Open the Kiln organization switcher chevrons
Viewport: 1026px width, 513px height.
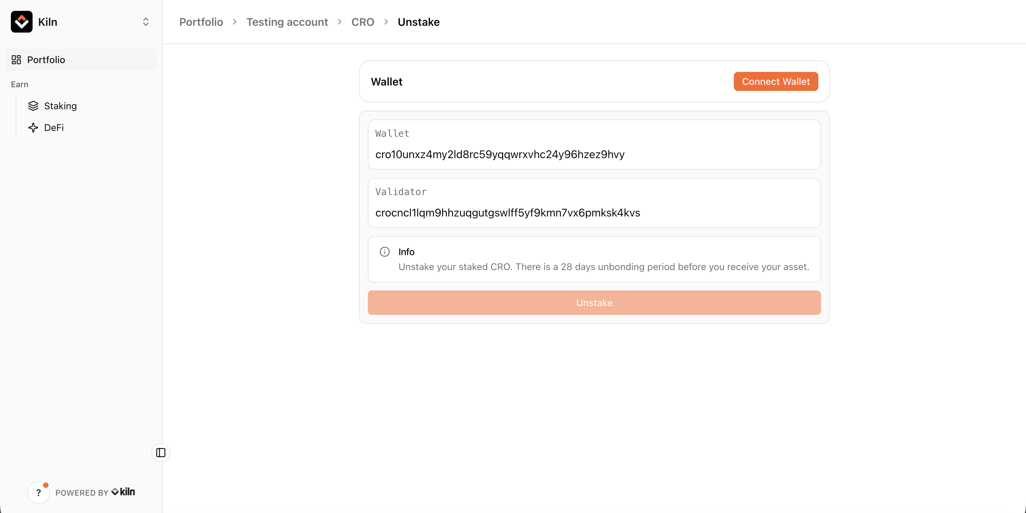145,22
